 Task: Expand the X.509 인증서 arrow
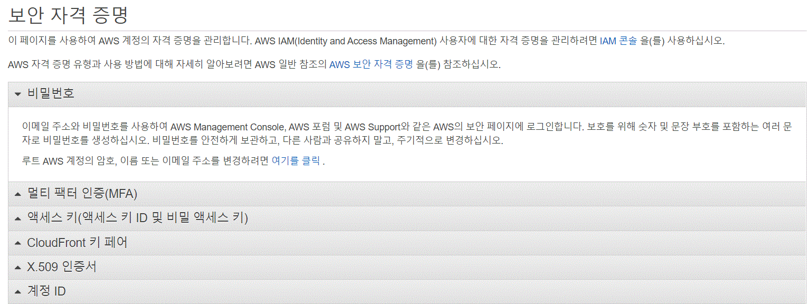(x=18, y=268)
